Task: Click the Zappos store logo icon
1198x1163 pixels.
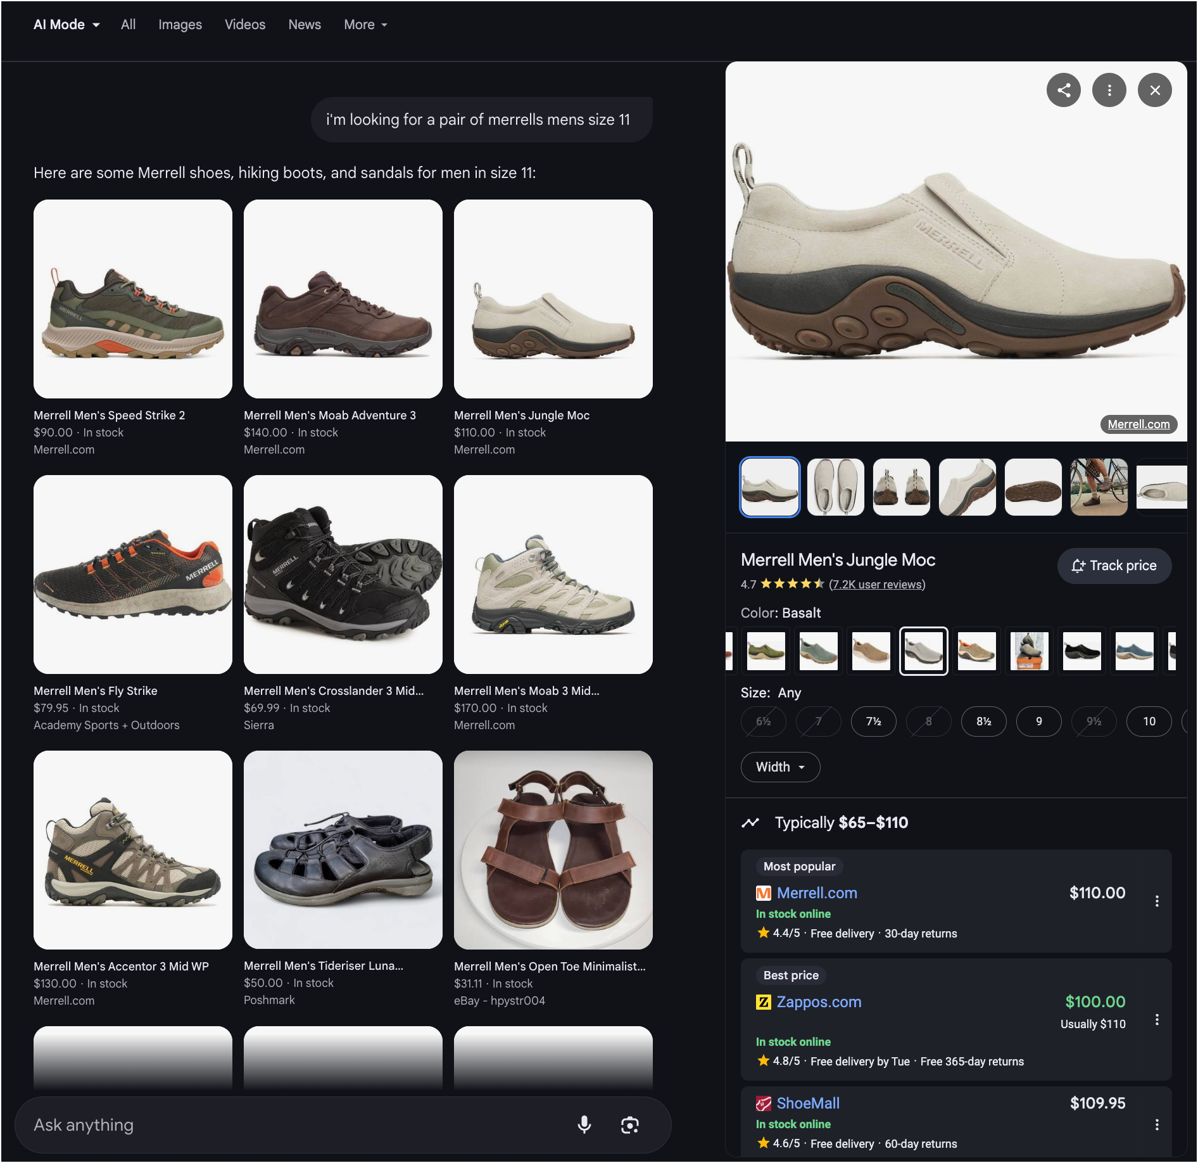Action: tap(763, 1002)
